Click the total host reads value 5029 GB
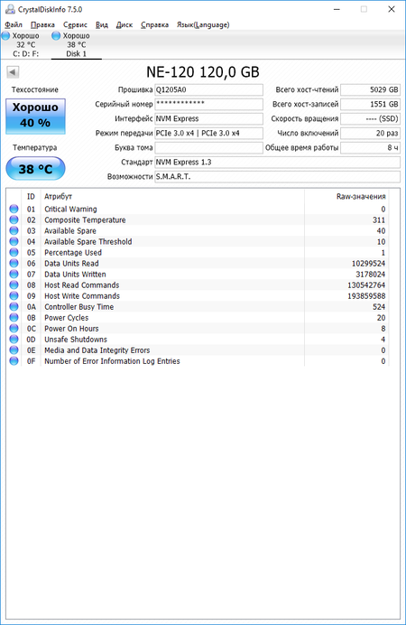This screenshot has height=625, width=406. pyautogui.click(x=370, y=89)
